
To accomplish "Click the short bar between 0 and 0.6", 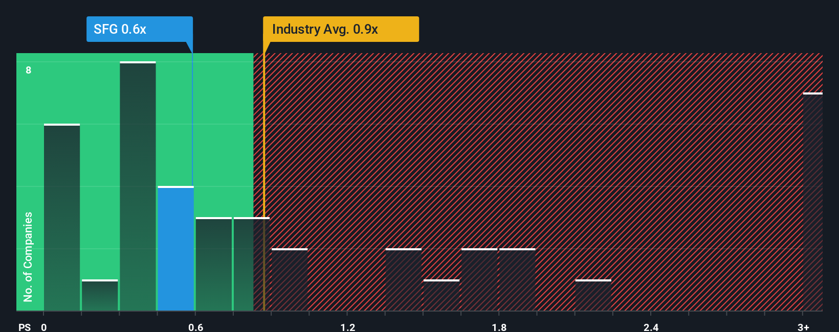I will (100, 295).
